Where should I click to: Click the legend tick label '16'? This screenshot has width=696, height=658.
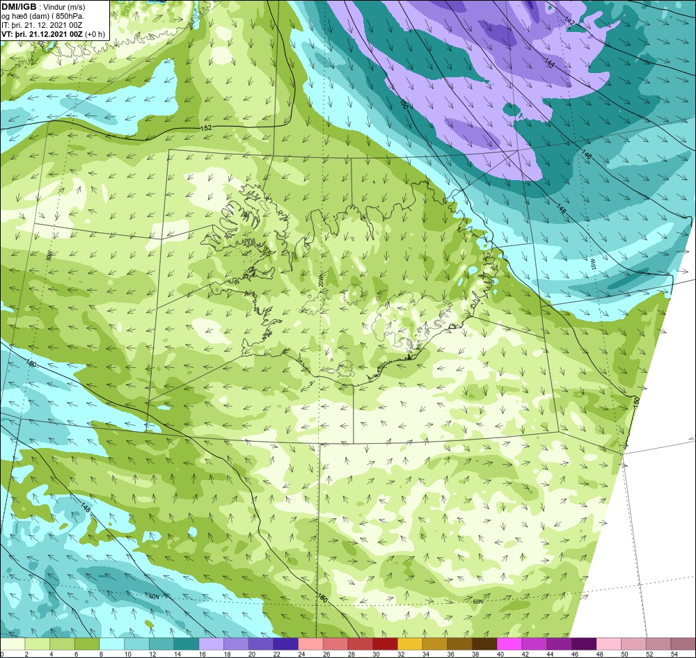point(202,654)
